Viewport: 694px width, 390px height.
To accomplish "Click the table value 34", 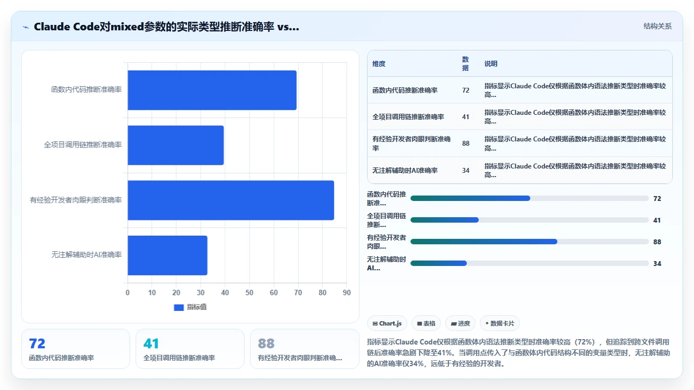I will [x=466, y=171].
